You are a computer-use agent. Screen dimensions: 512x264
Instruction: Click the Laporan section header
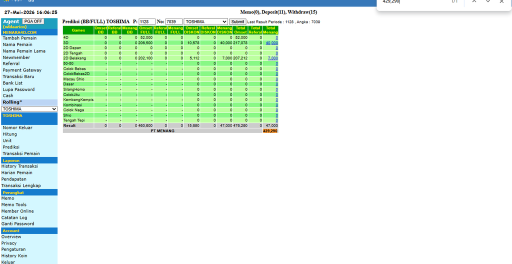[29, 160]
